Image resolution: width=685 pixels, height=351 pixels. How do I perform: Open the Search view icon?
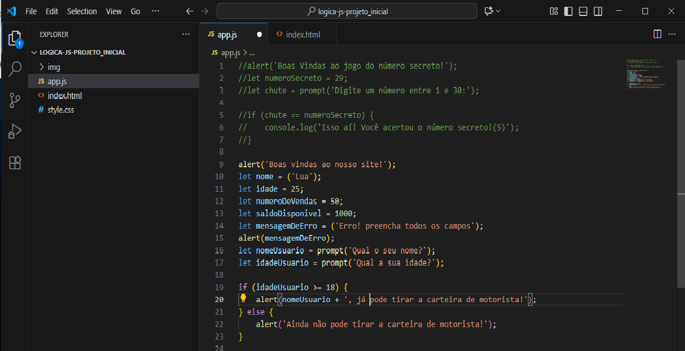click(x=14, y=69)
